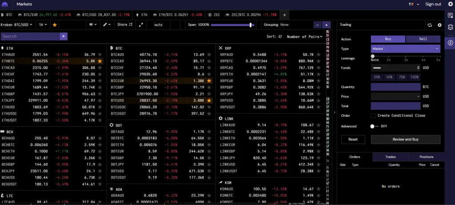
Task: Open Number of Pairs sort dropdown
Action: pos(304,36)
